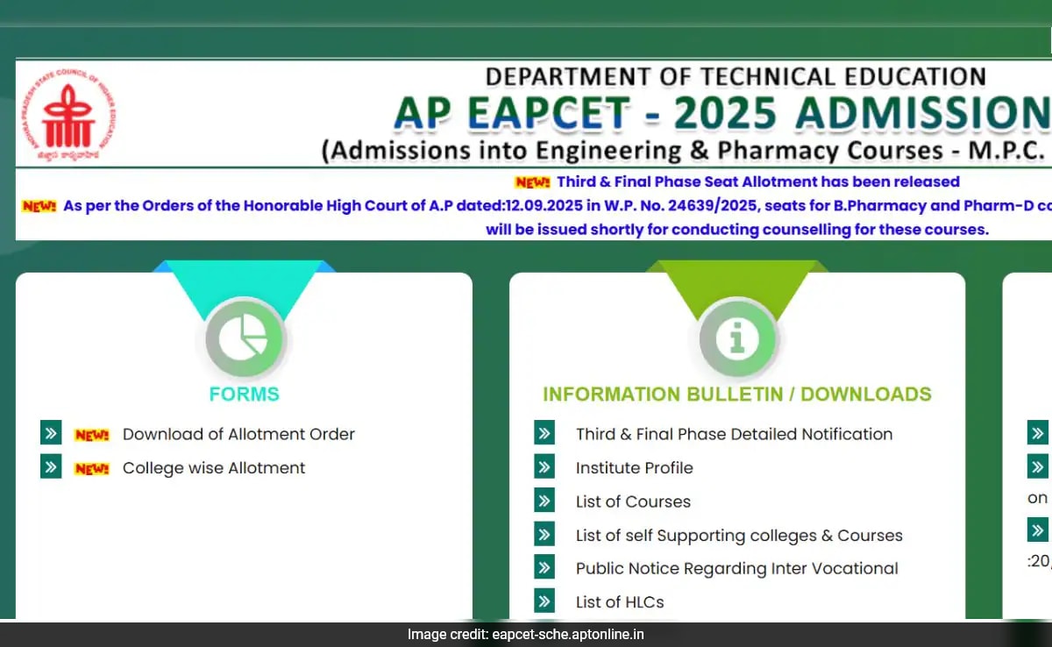Expand the chevron beside Third & Final Phase Detailed Notification
The width and height of the screenshot is (1052, 647).
544,431
